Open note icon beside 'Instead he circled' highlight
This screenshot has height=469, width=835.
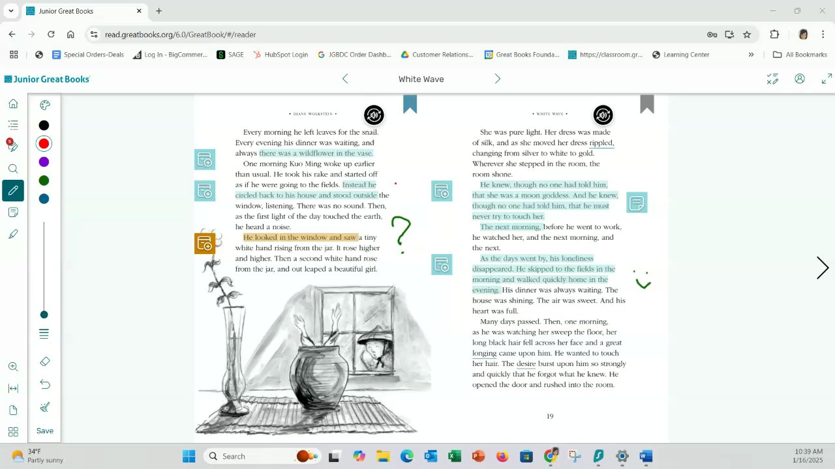pos(205,191)
